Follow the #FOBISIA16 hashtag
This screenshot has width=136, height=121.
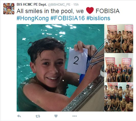point(68,18)
